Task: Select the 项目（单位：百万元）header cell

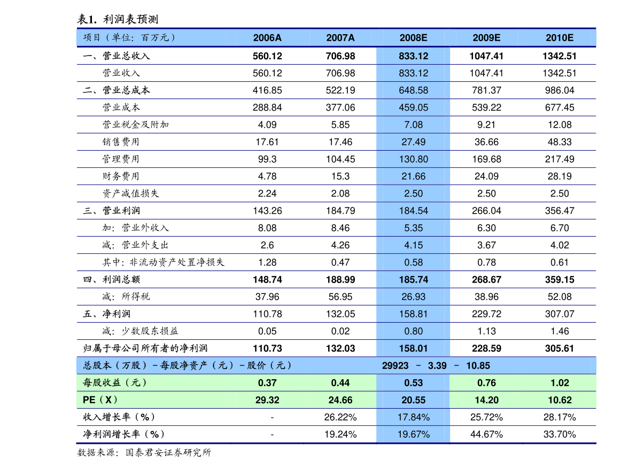Action: coord(129,38)
